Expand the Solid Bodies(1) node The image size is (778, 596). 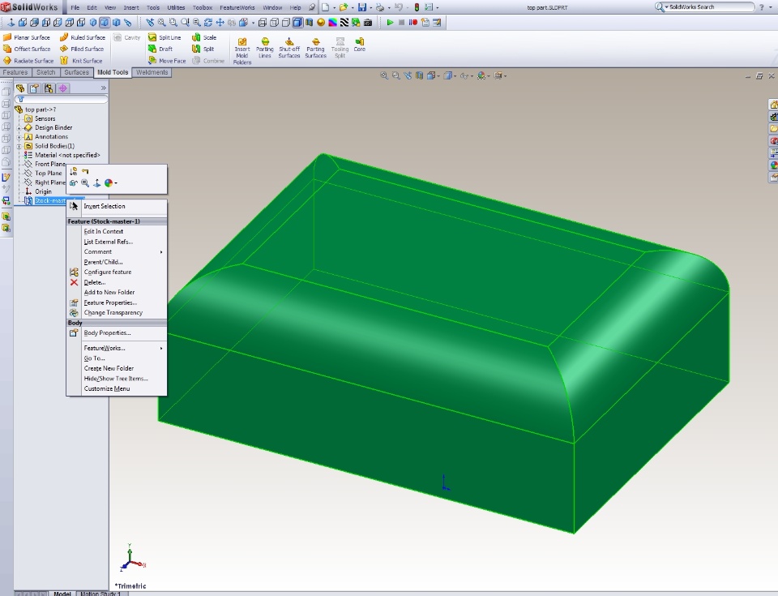pyautogui.click(x=19, y=146)
